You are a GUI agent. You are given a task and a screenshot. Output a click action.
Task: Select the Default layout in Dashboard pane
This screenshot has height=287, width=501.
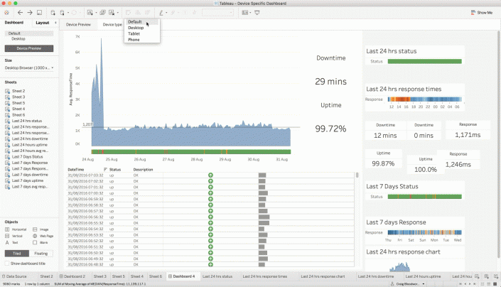click(x=28, y=33)
